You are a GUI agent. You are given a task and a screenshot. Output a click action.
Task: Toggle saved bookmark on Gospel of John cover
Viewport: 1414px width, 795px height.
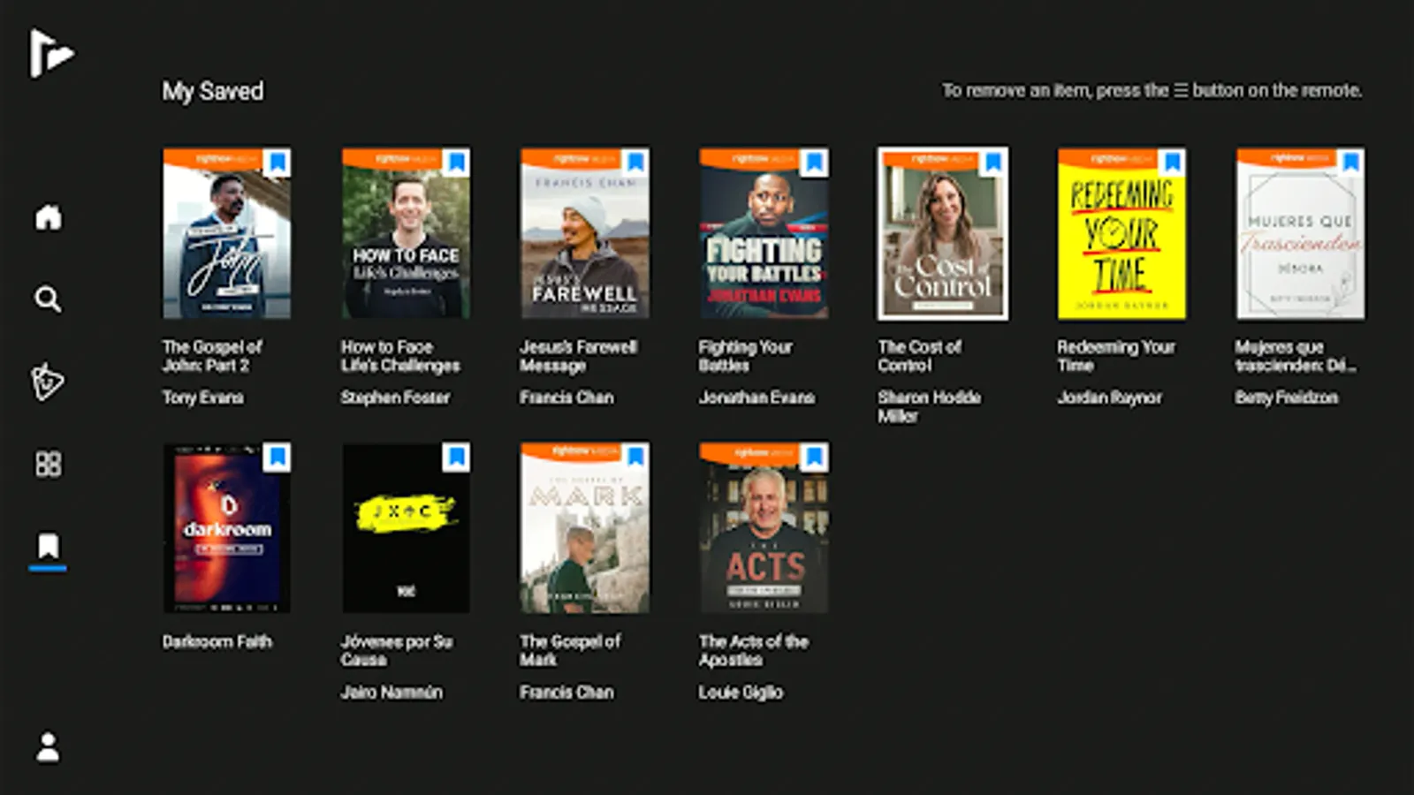point(277,163)
